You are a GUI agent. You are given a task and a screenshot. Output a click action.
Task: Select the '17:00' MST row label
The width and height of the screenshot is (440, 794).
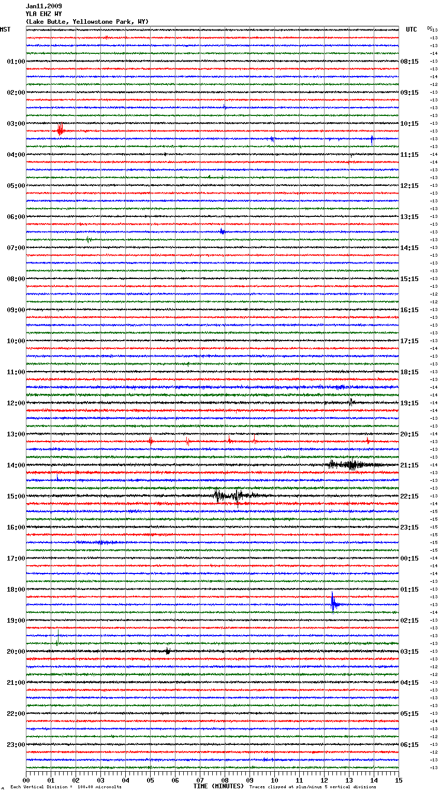coord(16,558)
